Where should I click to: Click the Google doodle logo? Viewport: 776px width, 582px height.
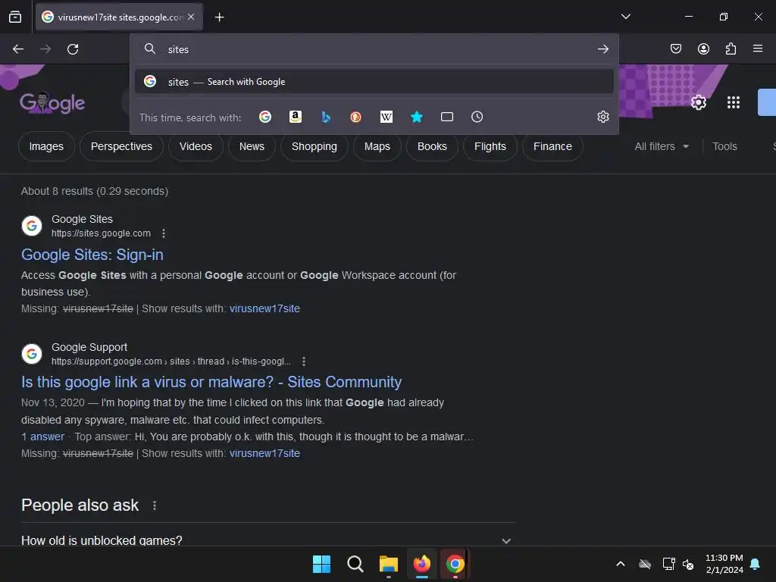click(52, 102)
